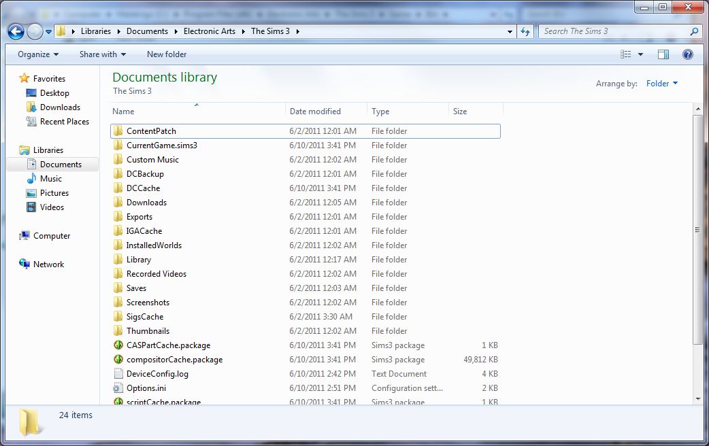This screenshot has width=709, height=446.
Task: Select Computer in the navigation pane
Action: click(52, 236)
